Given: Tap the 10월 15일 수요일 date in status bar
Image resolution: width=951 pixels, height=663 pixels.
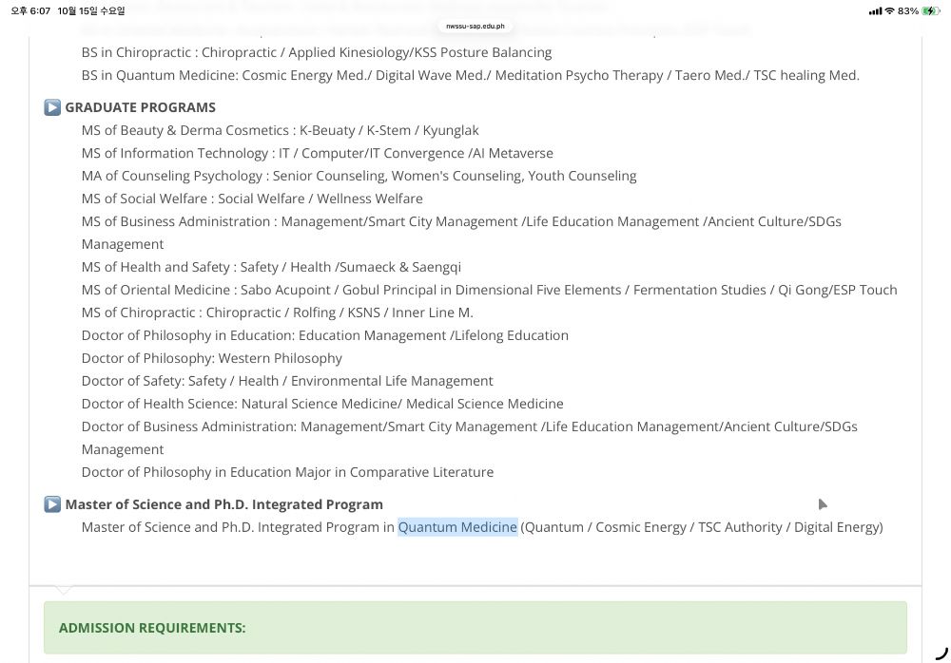Looking at the screenshot, I should pyautogui.click(x=91, y=10).
